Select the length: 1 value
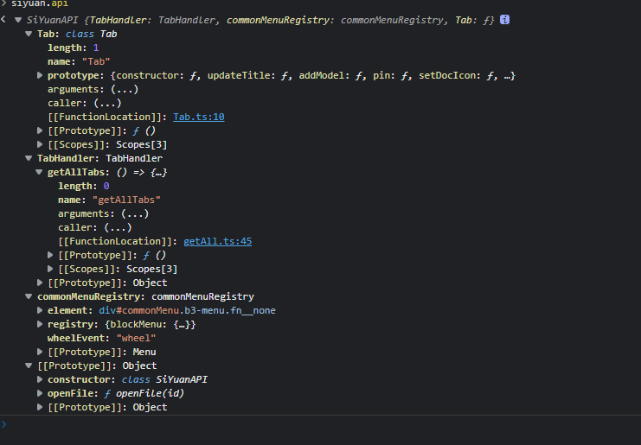This screenshot has height=445, width=641. pos(96,48)
